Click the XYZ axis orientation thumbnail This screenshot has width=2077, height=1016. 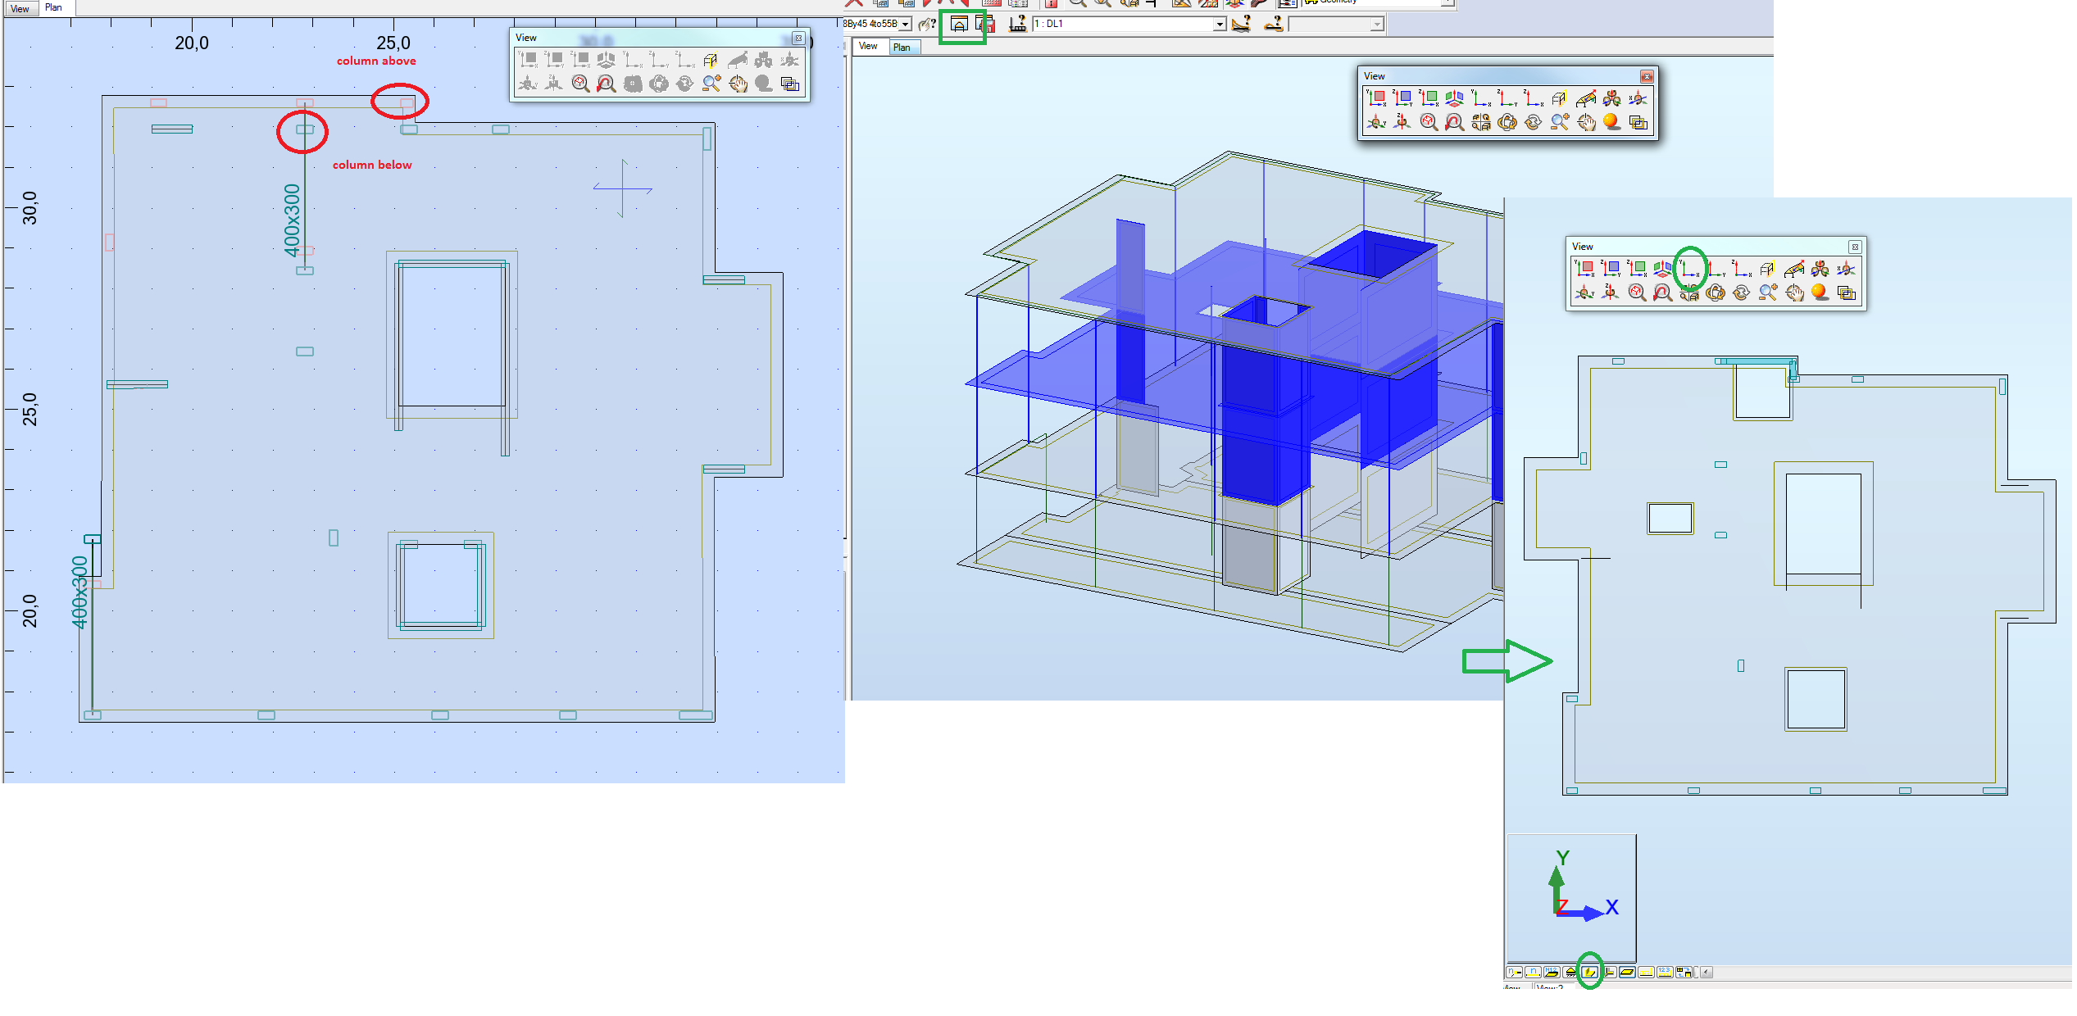(x=1572, y=898)
